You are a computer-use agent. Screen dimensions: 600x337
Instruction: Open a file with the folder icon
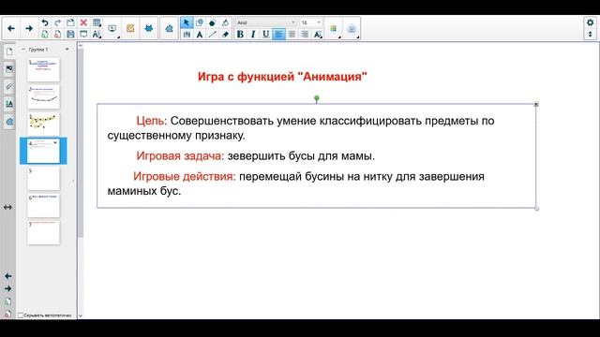click(x=70, y=22)
